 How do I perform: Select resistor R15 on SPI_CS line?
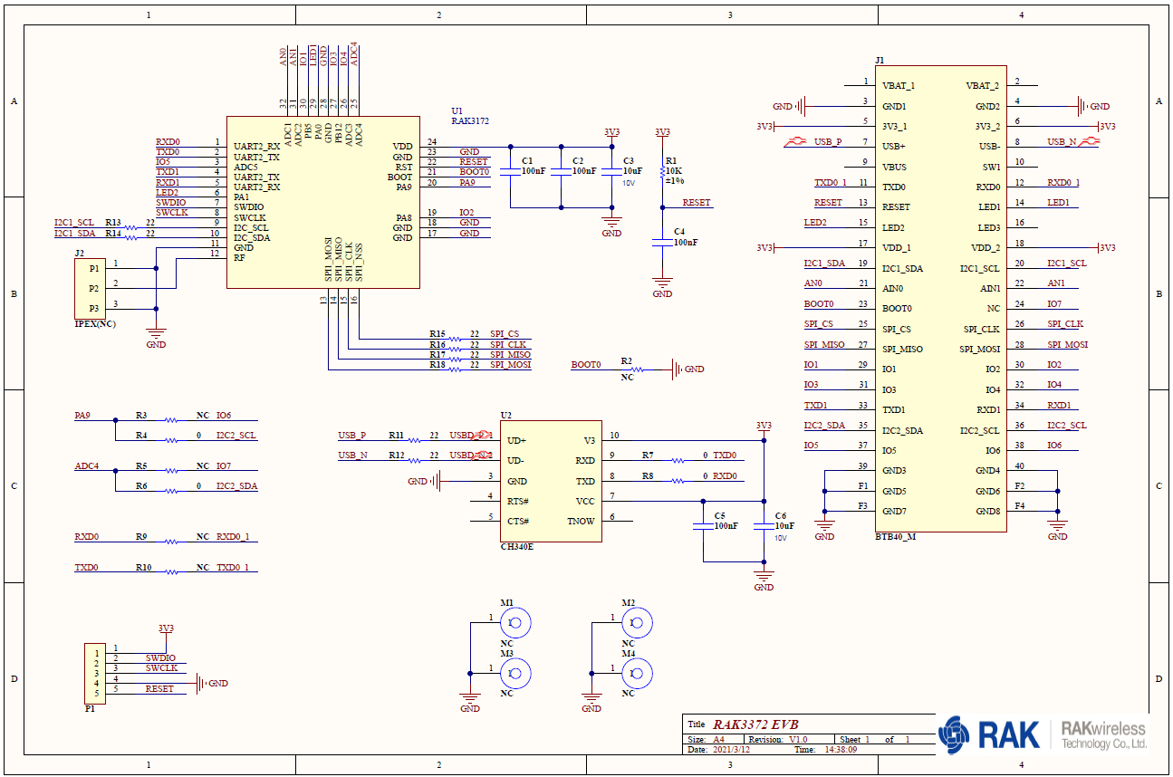coord(455,340)
